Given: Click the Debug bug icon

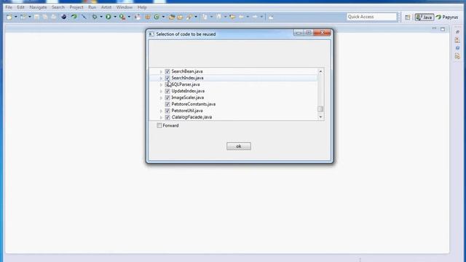Looking at the screenshot, I should tap(95, 17).
